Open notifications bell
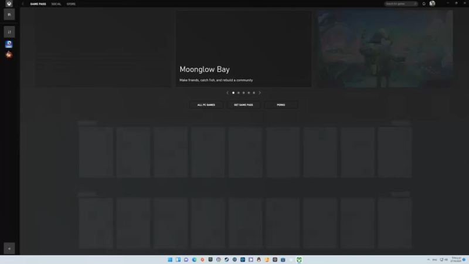The image size is (469, 264). (424, 4)
